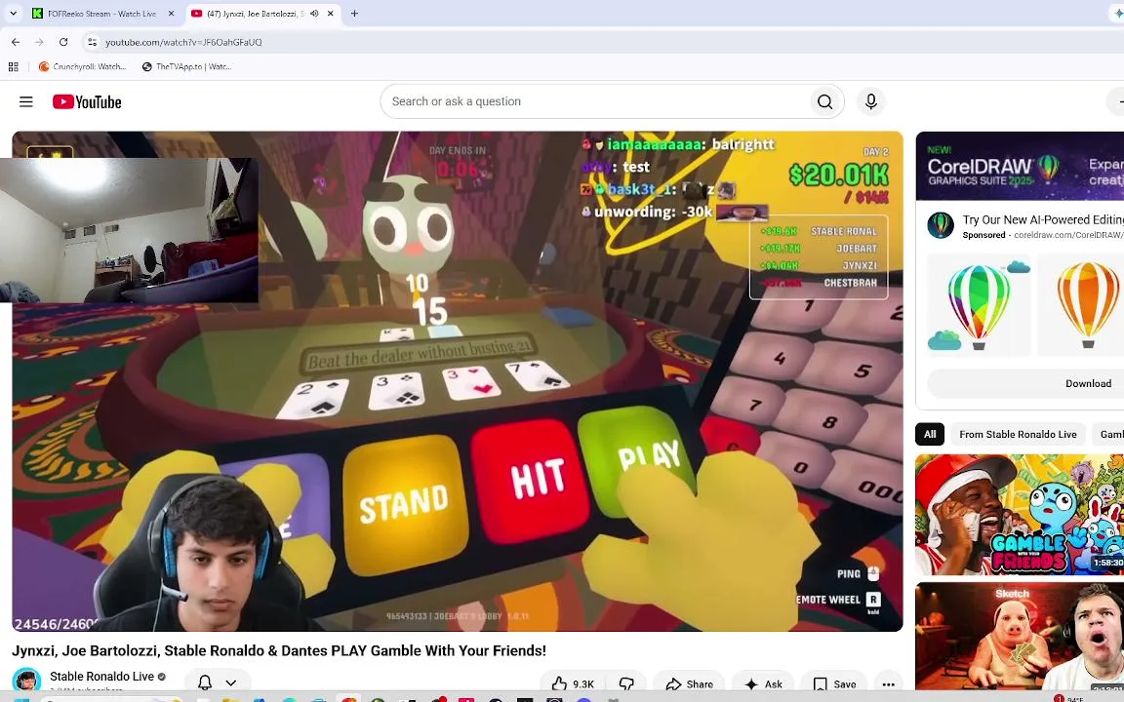
Task: Focus the 'Search or ask a question' field
Action: [x=595, y=101]
